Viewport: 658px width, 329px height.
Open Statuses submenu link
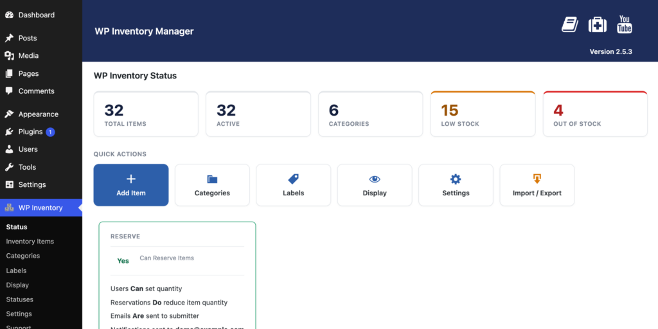[x=20, y=299]
